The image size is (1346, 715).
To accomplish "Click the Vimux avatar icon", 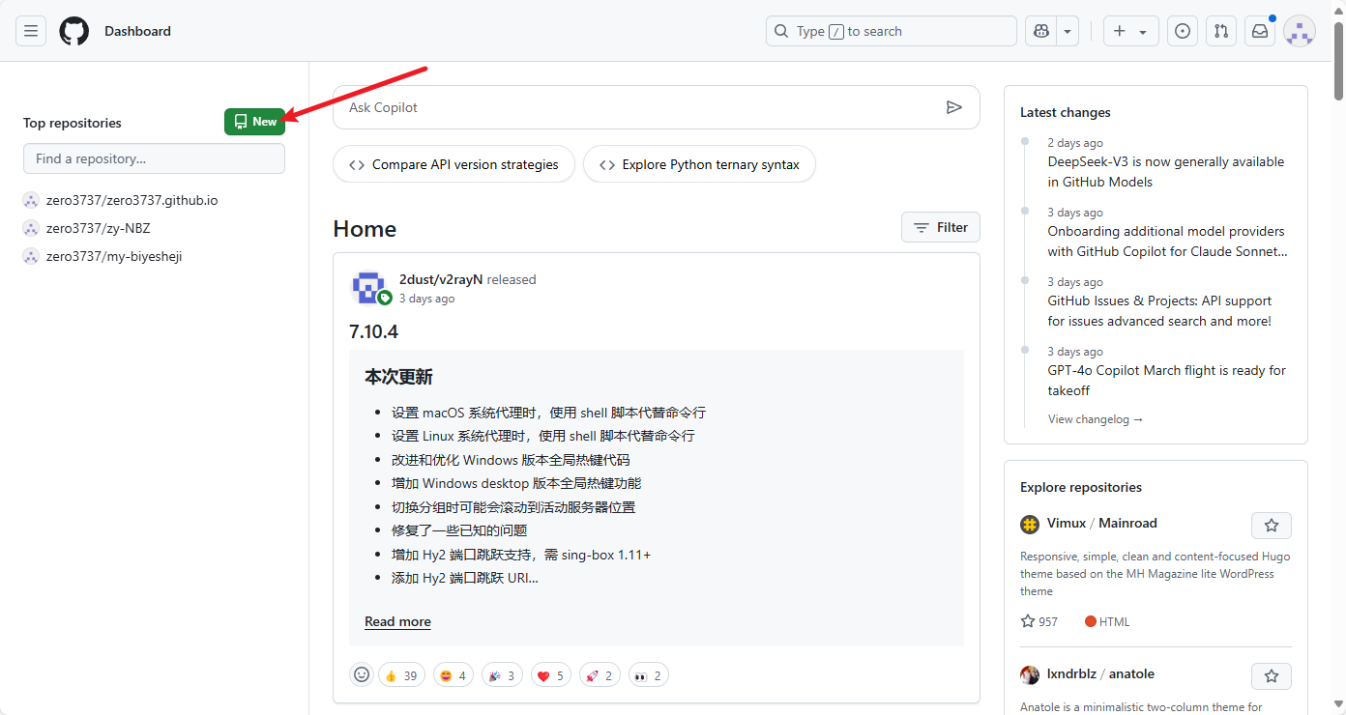I will 1030,524.
